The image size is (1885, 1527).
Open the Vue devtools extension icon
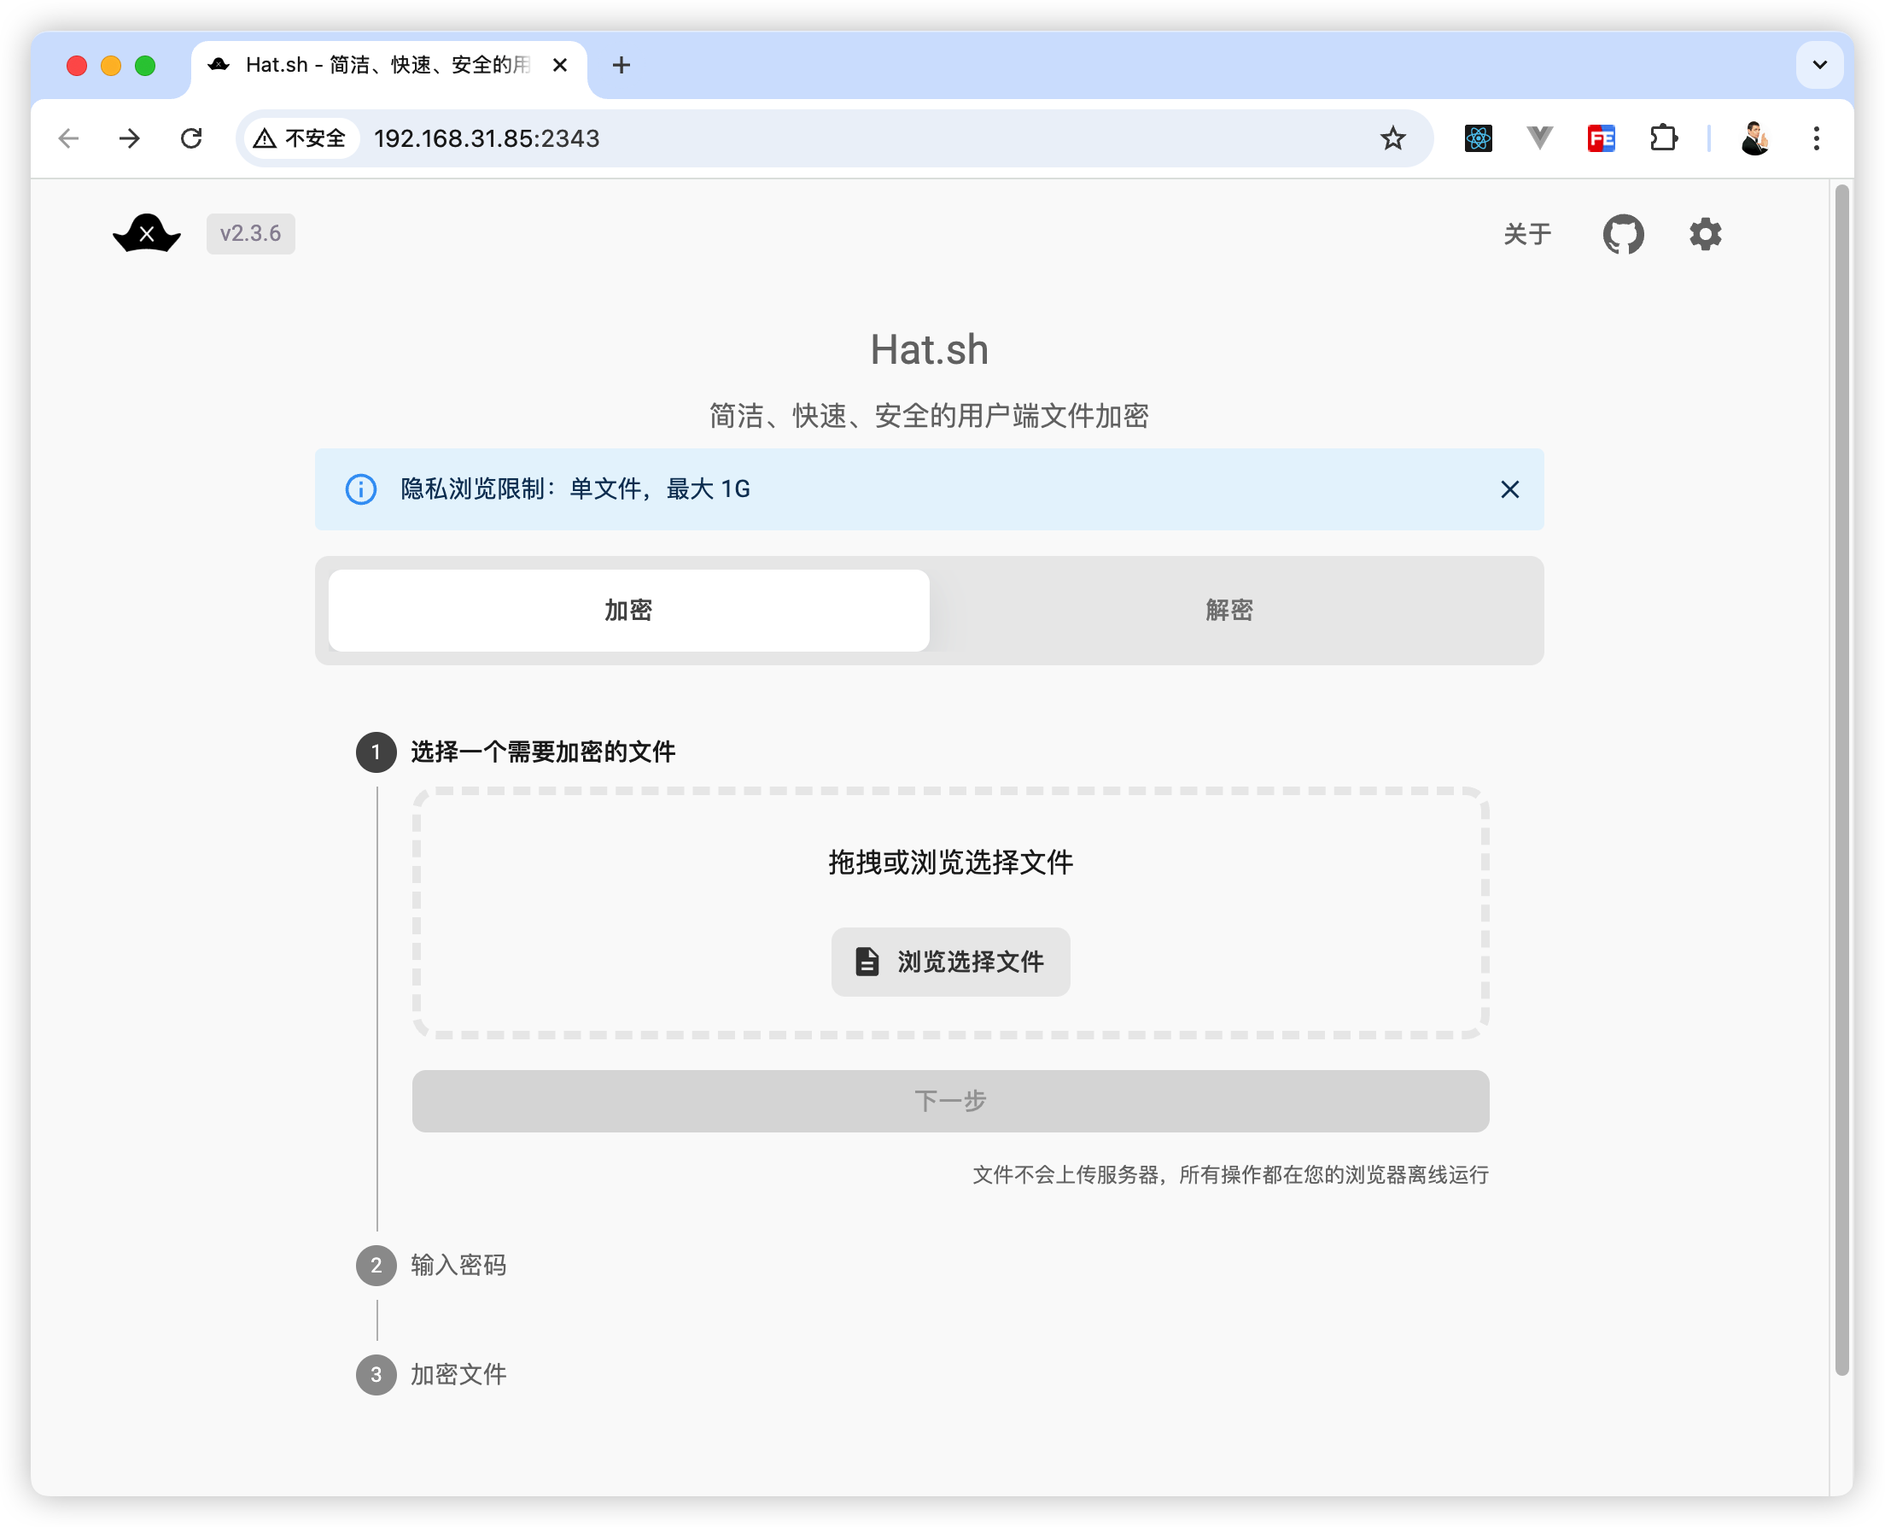tap(1539, 138)
